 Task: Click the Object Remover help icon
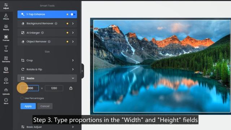pyautogui.click(x=49, y=42)
